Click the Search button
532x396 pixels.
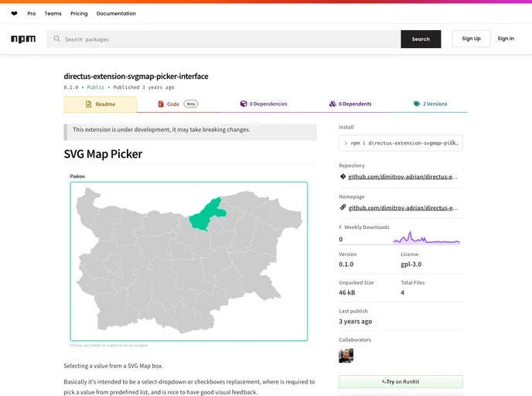pos(421,39)
